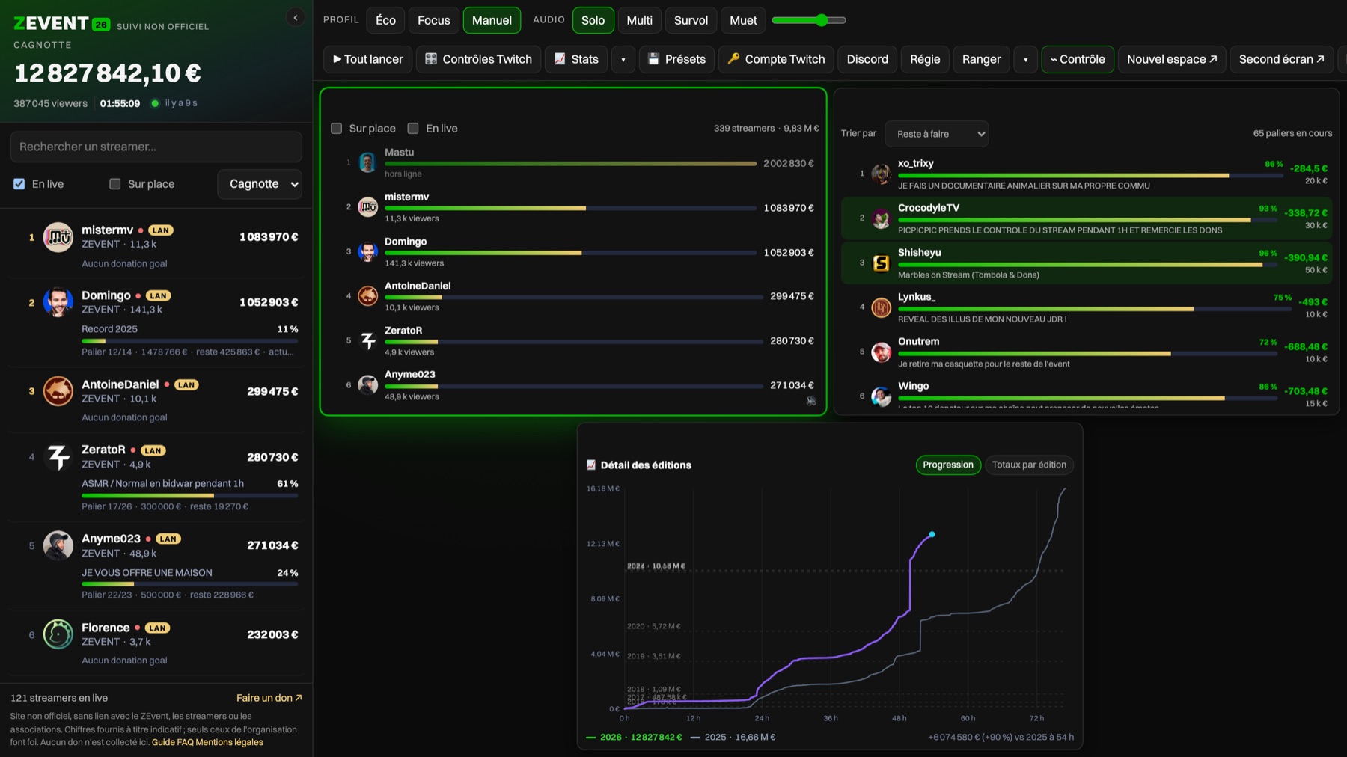Image resolution: width=1347 pixels, height=757 pixels.
Task: Open the Régie button
Action: (x=925, y=59)
